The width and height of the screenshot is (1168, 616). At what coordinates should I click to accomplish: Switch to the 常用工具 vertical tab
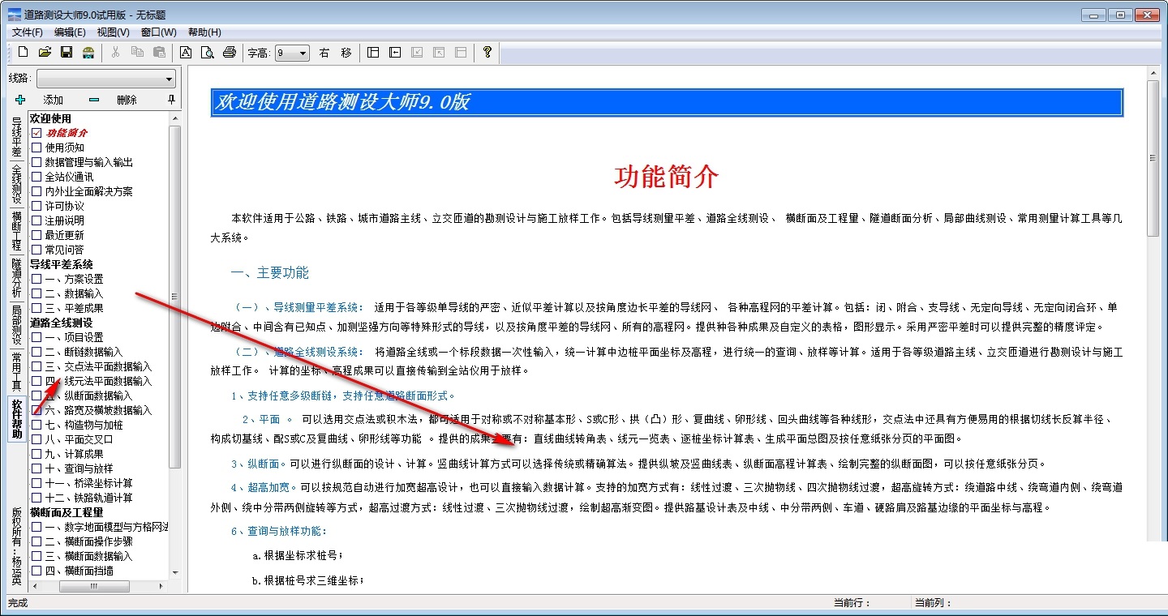(x=17, y=372)
